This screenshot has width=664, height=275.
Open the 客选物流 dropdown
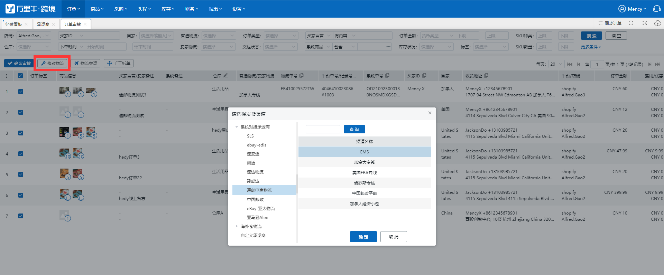point(218,36)
